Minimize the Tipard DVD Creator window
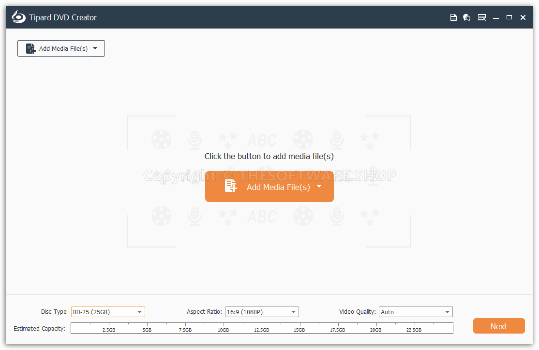The width and height of the screenshot is (539, 350). 495,17
